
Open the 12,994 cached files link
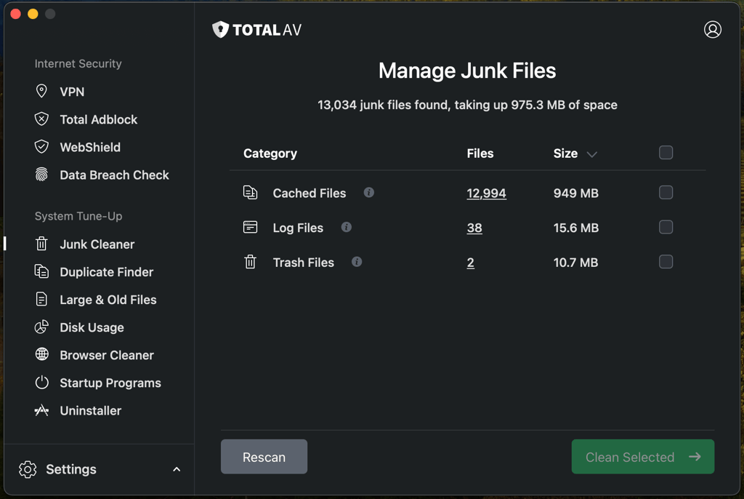click(486, 193)
